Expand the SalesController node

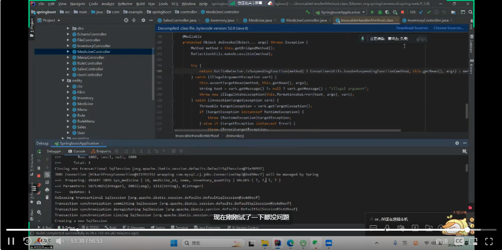68,69
